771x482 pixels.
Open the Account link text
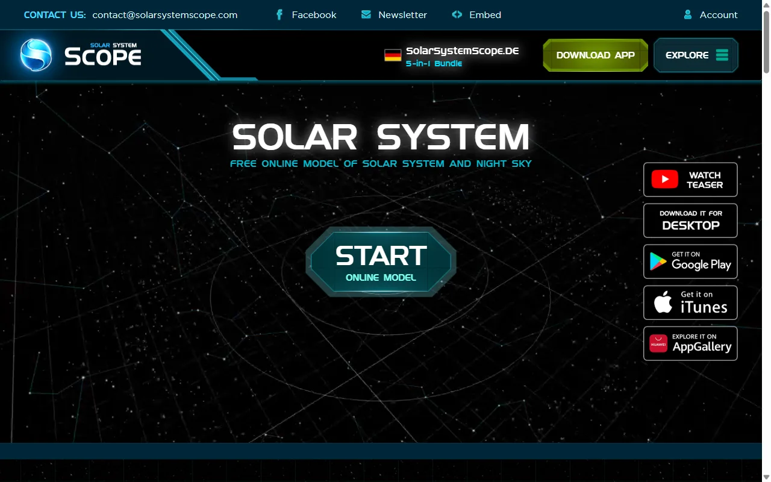(719, 14)
